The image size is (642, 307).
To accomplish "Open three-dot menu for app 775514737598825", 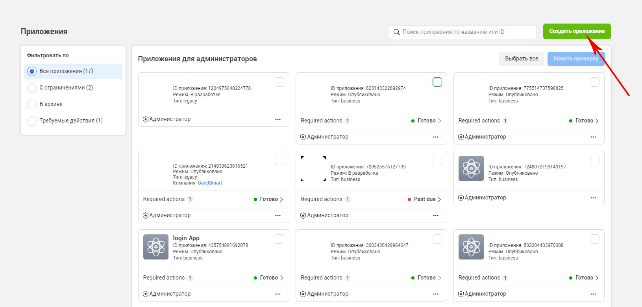I will pyautogui.click(x=593, y=137).
